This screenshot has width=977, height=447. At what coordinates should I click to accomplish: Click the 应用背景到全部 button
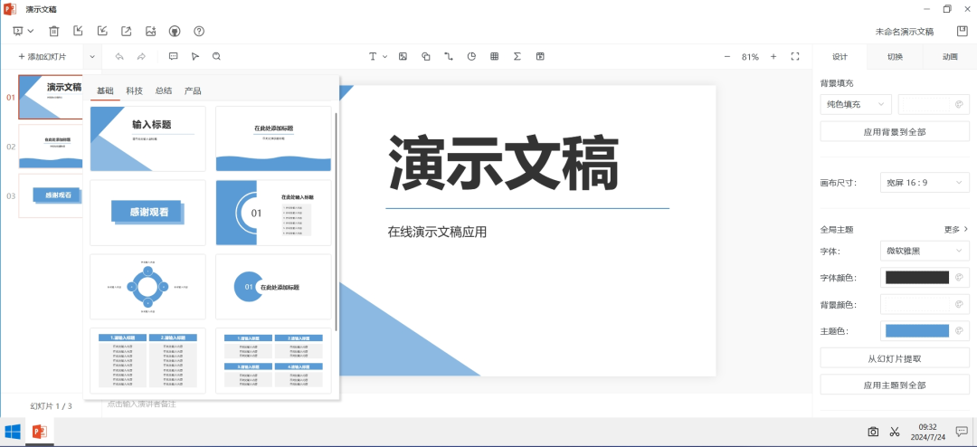tap(894, 132)
